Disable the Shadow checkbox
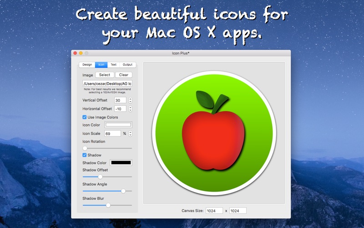Viewport: 364px width, 228px height. point(85,155)
